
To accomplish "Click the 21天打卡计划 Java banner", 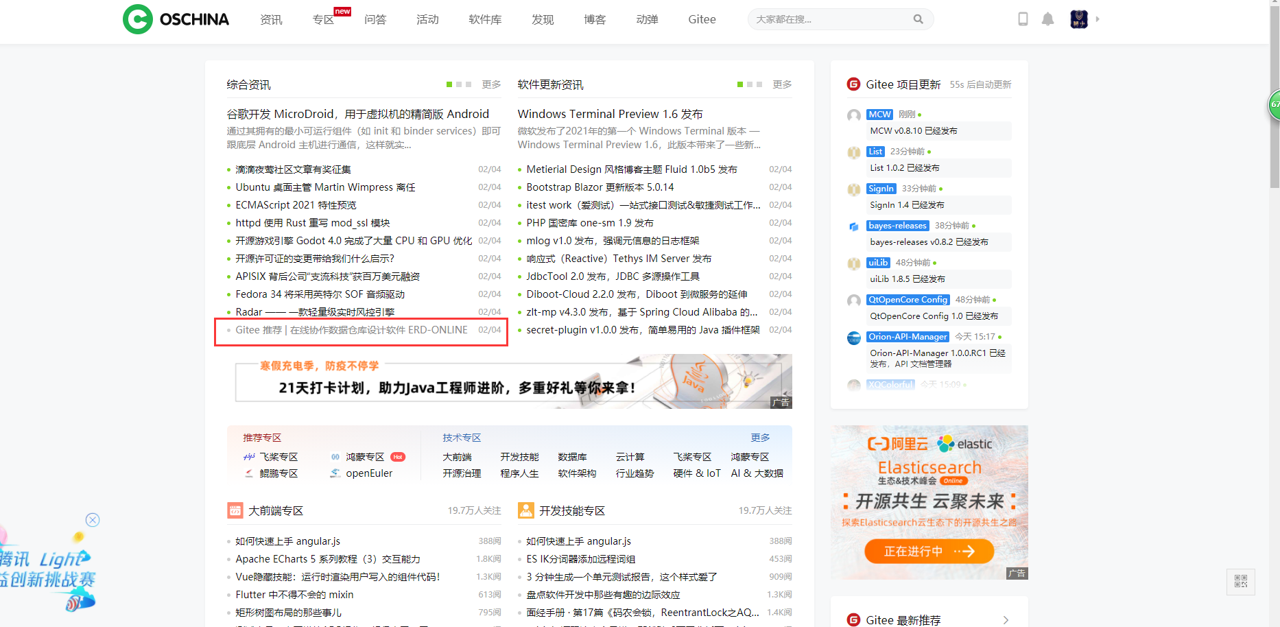I will point(510,381).
